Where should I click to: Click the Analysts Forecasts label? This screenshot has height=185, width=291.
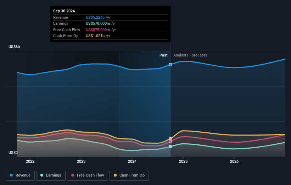[190, 55]
